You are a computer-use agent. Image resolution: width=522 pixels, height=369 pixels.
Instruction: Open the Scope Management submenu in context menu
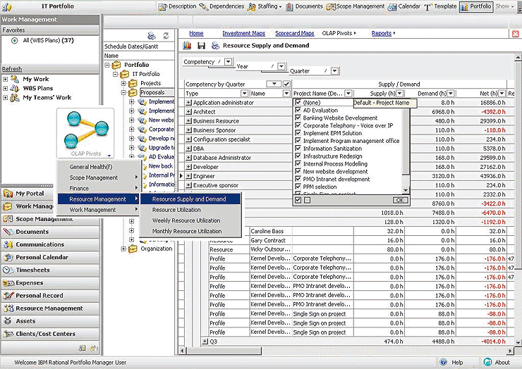[99, 177]
